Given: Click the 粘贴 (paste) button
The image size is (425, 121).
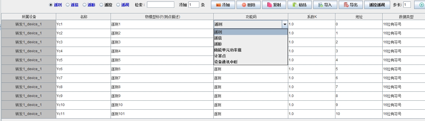Looking at the screenshot, I should pos(299,5).
